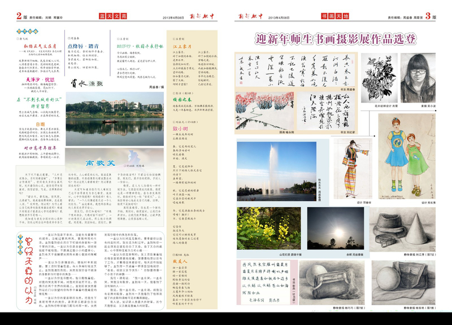The height and width of the screenshot is (325, 452).
Task: Click the 2013年4月08日 date on page 2
Action: click(x=173, y=17)
